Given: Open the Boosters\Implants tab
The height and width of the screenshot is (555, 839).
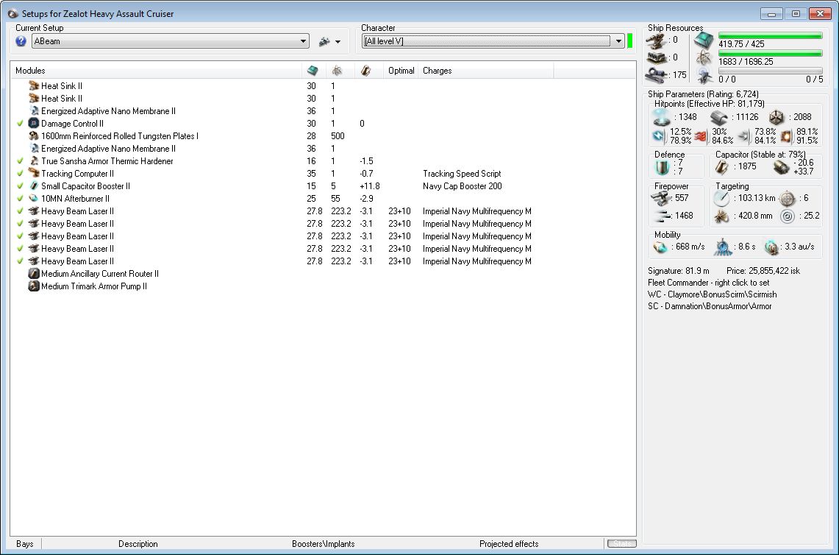Looking at the screenshot, I should [x=324, y=544].
